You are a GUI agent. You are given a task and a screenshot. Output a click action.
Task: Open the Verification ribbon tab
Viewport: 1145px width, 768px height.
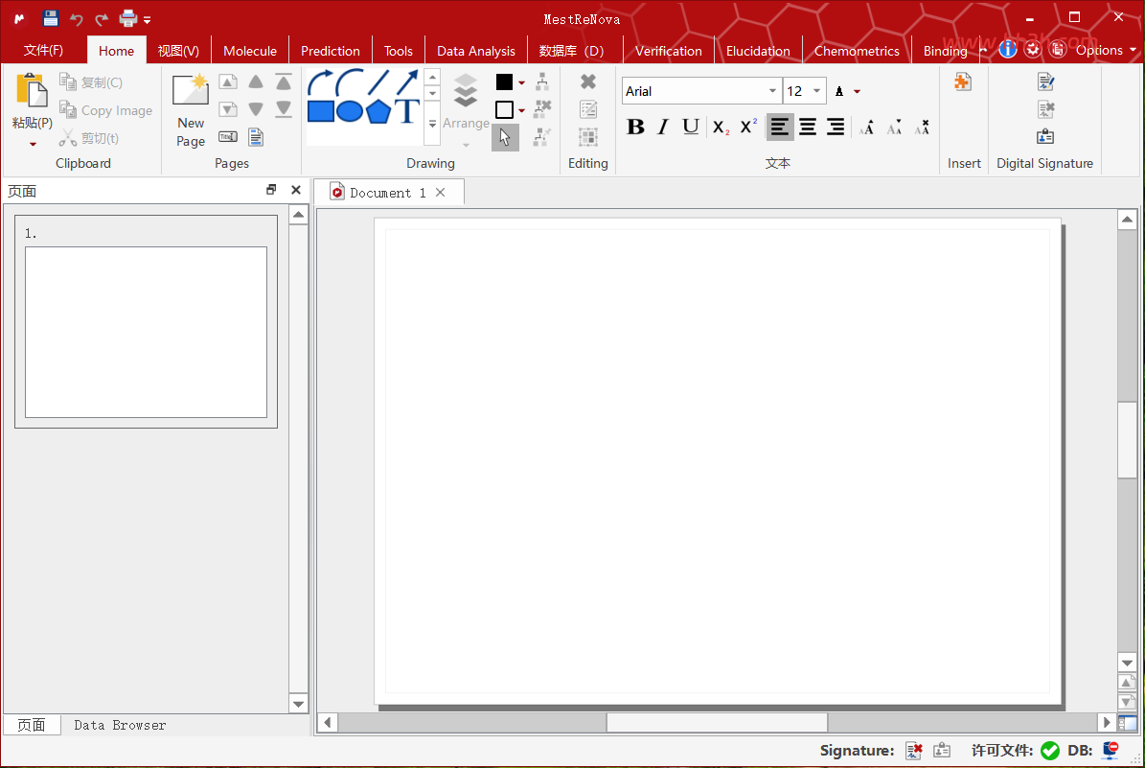click(668, 51)
